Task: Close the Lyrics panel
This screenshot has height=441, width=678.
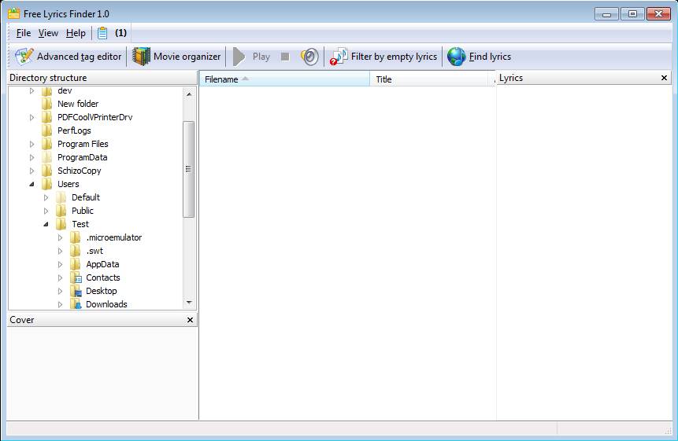Action: point(664,78)
